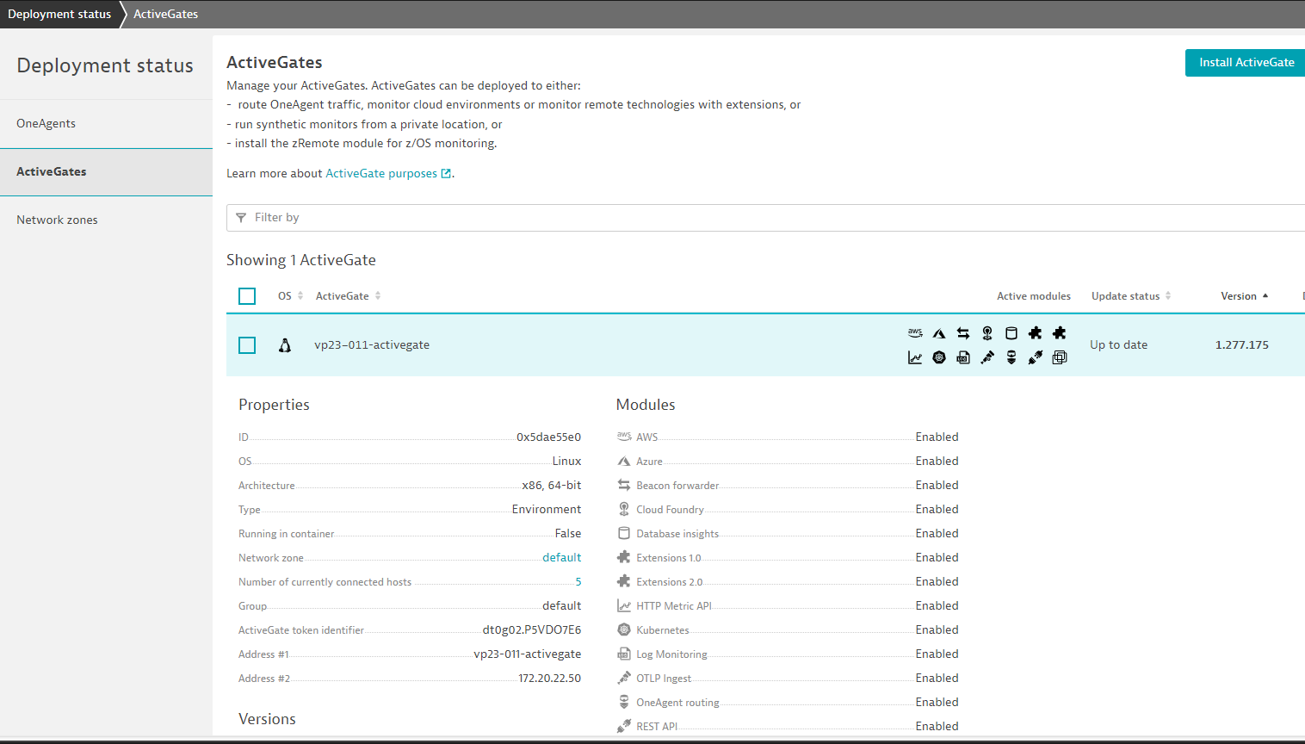This screenshot has height=744, width=1305.
Task: Click the Linux OS icon in the ActiveGate row
Action: 285,344
